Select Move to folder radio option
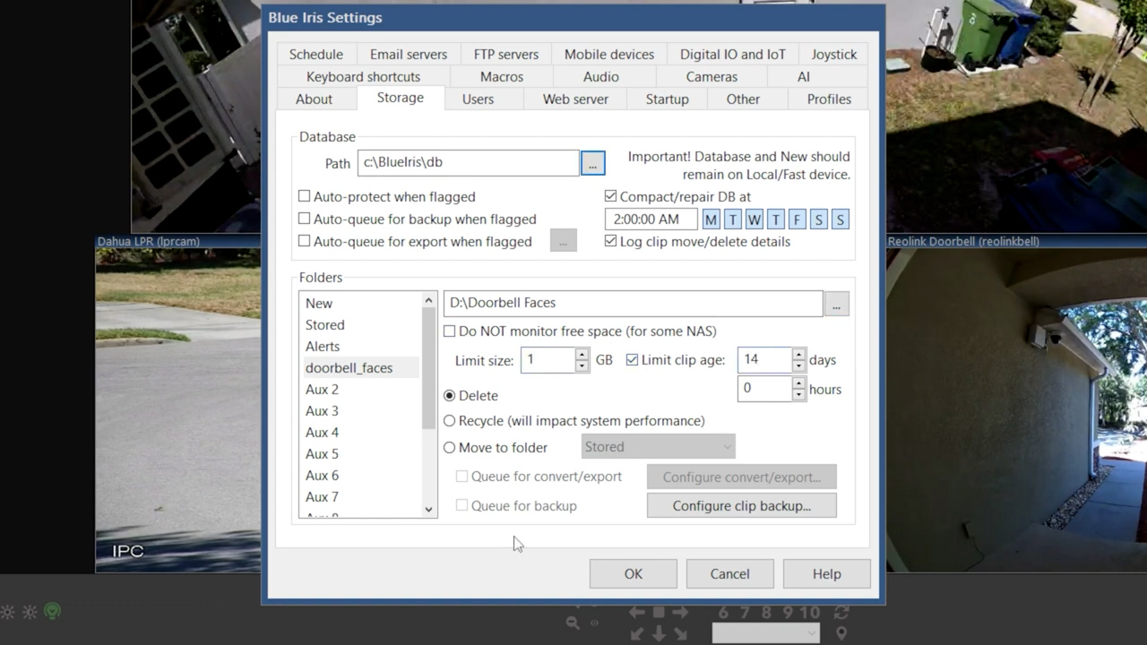 click(449, 448)
